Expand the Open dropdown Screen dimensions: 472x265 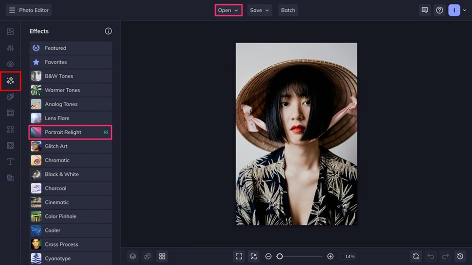(228, 10)
